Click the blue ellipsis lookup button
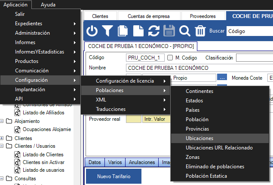 [x=222, y=78]
